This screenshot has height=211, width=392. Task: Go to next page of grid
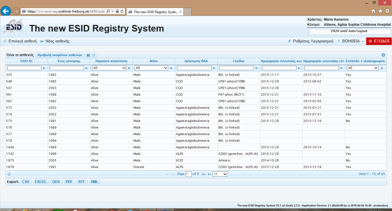[204, 174]
